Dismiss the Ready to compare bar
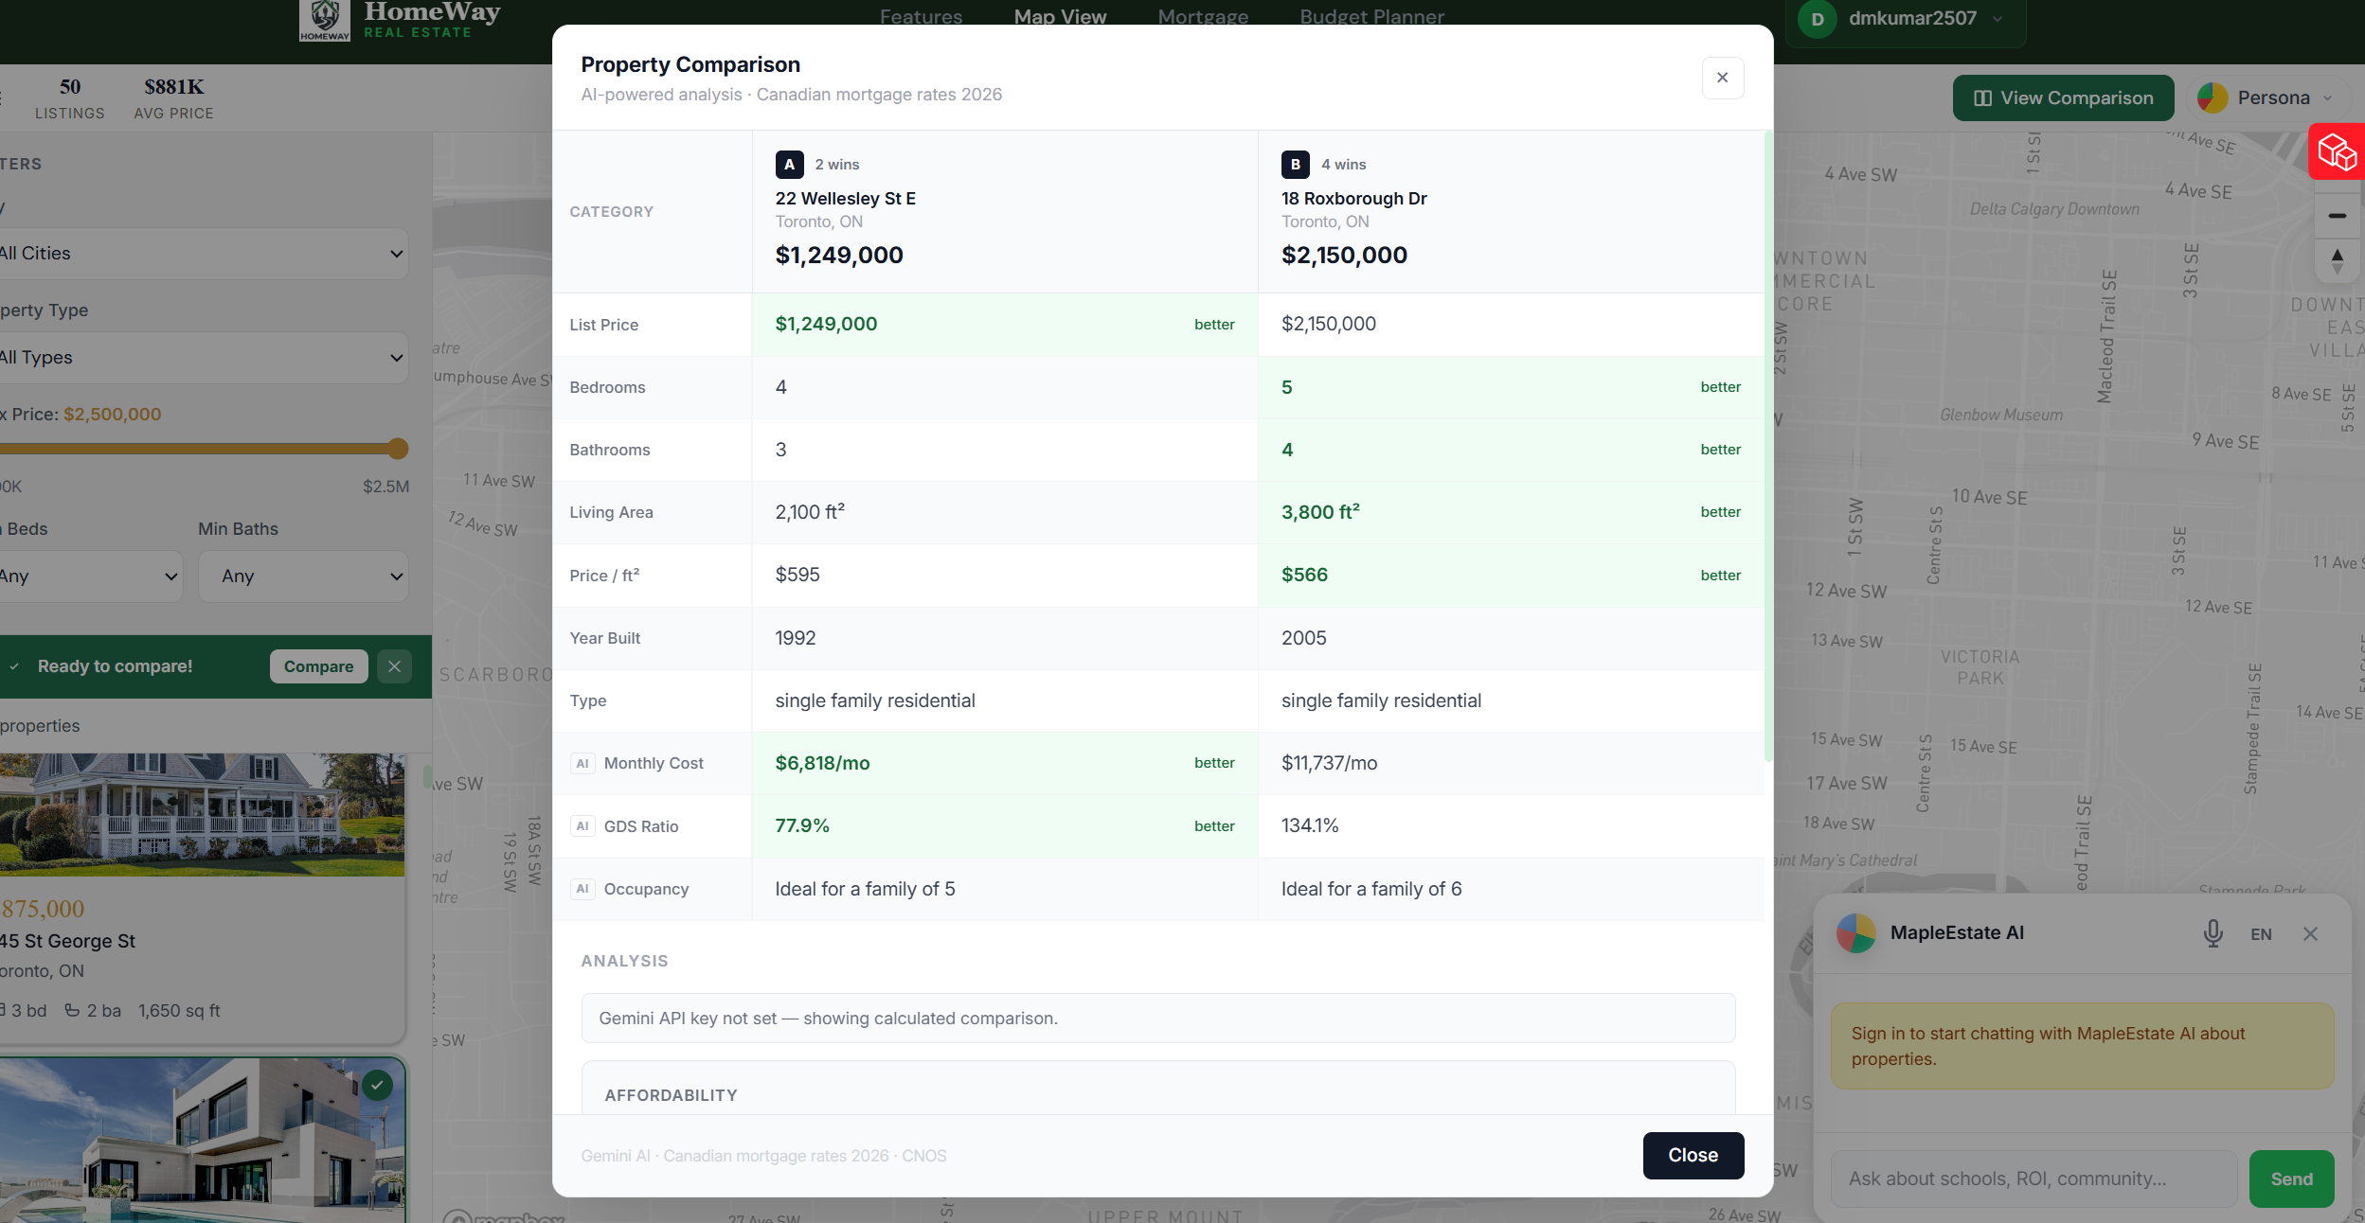Image resolution: width=2365 pixels, height=1223 pixels. pyautogui.click(x=394, y=666)
